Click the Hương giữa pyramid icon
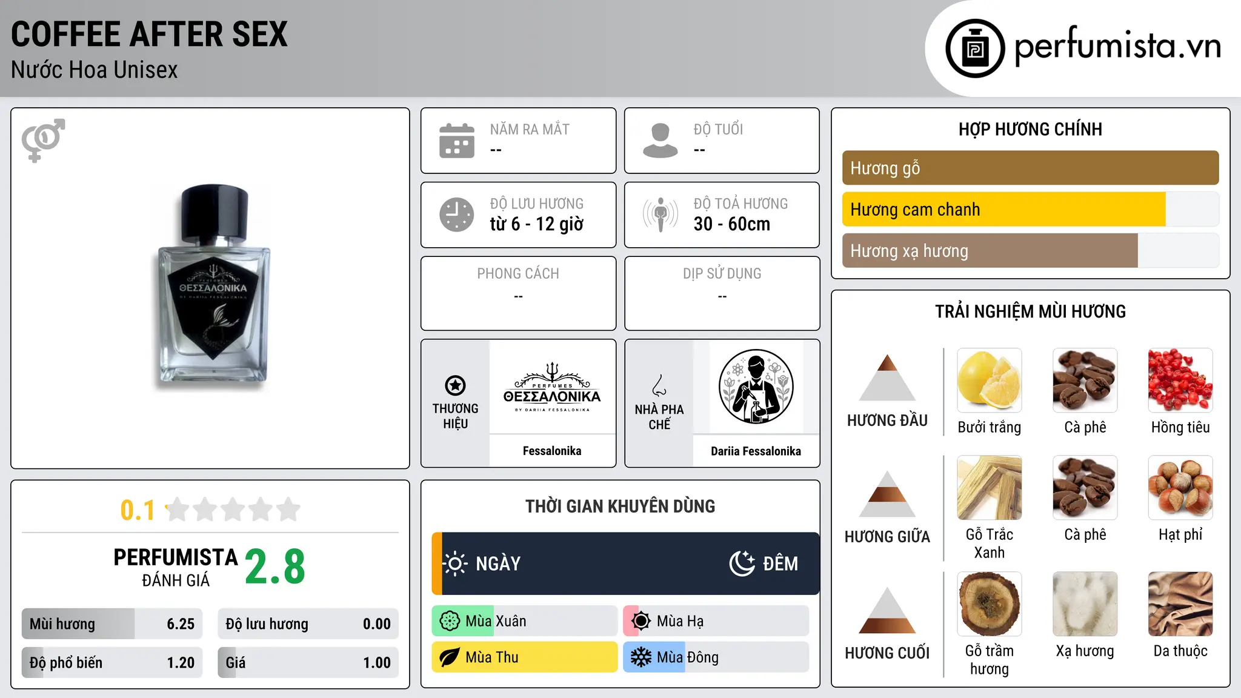 pyautogui.click(x=887, y=494)
